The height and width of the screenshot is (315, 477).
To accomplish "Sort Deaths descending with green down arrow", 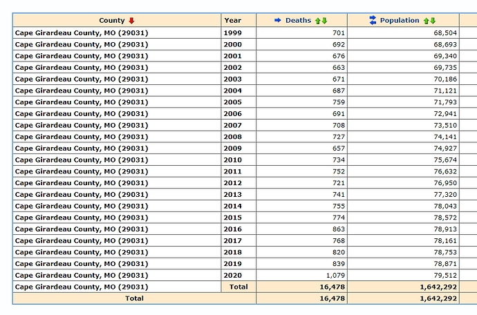I will 325,21.
